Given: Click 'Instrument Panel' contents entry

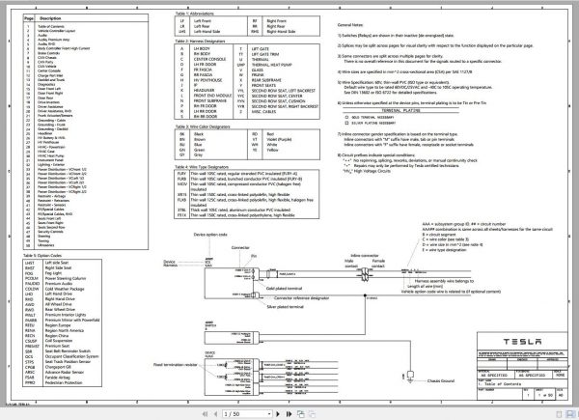Looking at the screenshot, I should tap(50, 160).
